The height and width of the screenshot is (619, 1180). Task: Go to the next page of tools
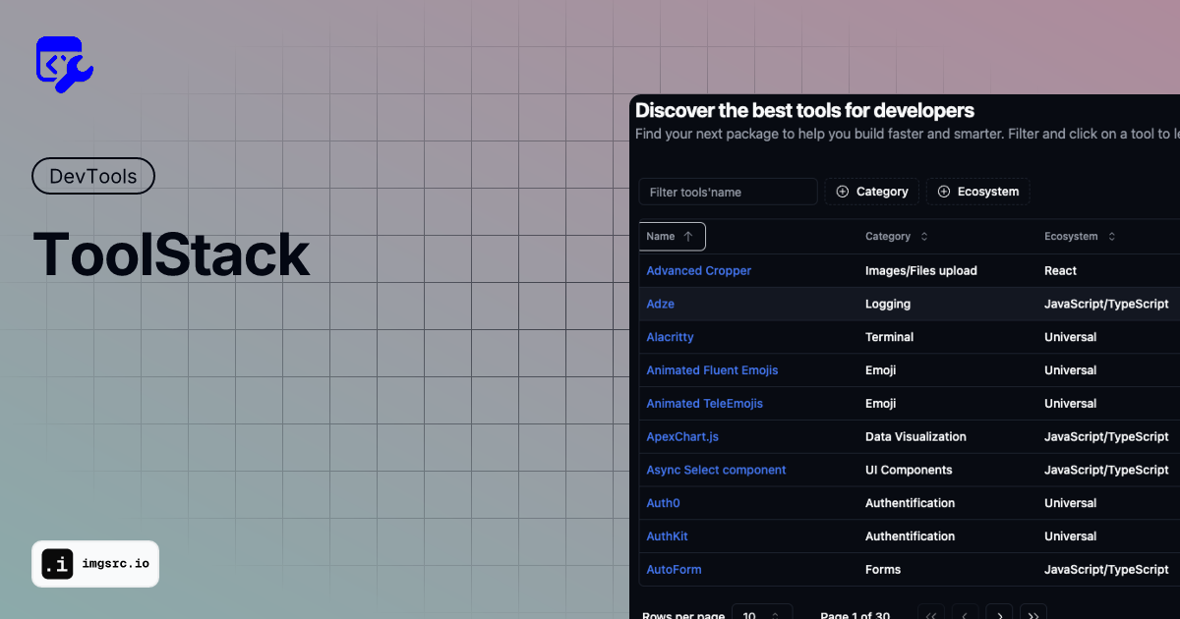pos(999,614)
